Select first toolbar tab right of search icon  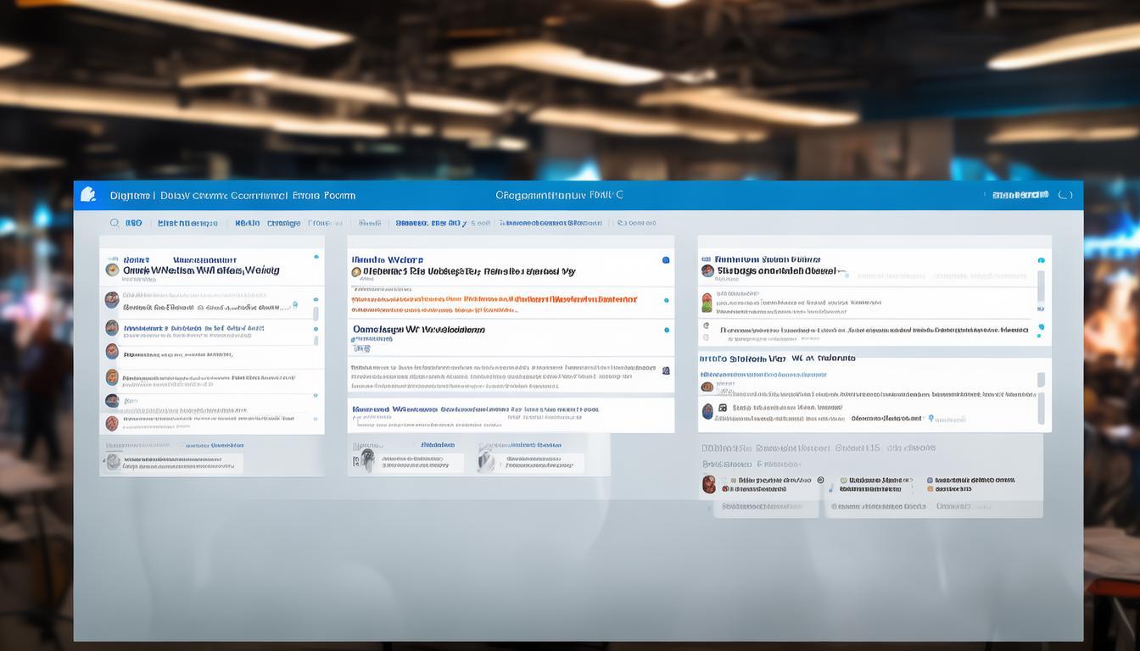pos(134,223)
